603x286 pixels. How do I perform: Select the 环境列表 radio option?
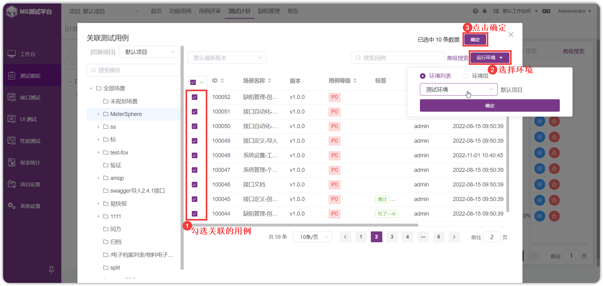[435, 76]
